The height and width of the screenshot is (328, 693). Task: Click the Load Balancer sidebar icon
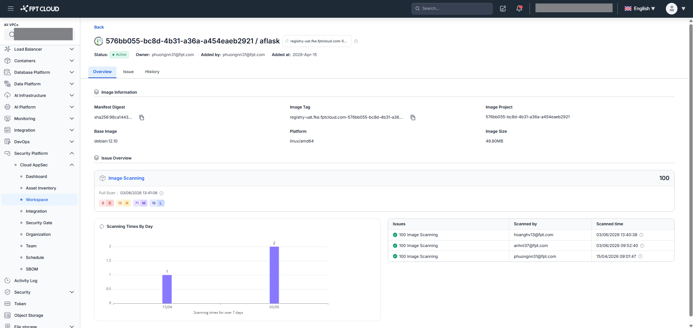(x=8, y=49)
